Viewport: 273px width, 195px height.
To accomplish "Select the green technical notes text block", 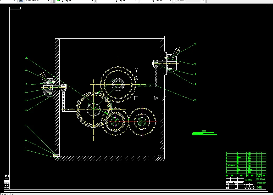I will (205, 133).
